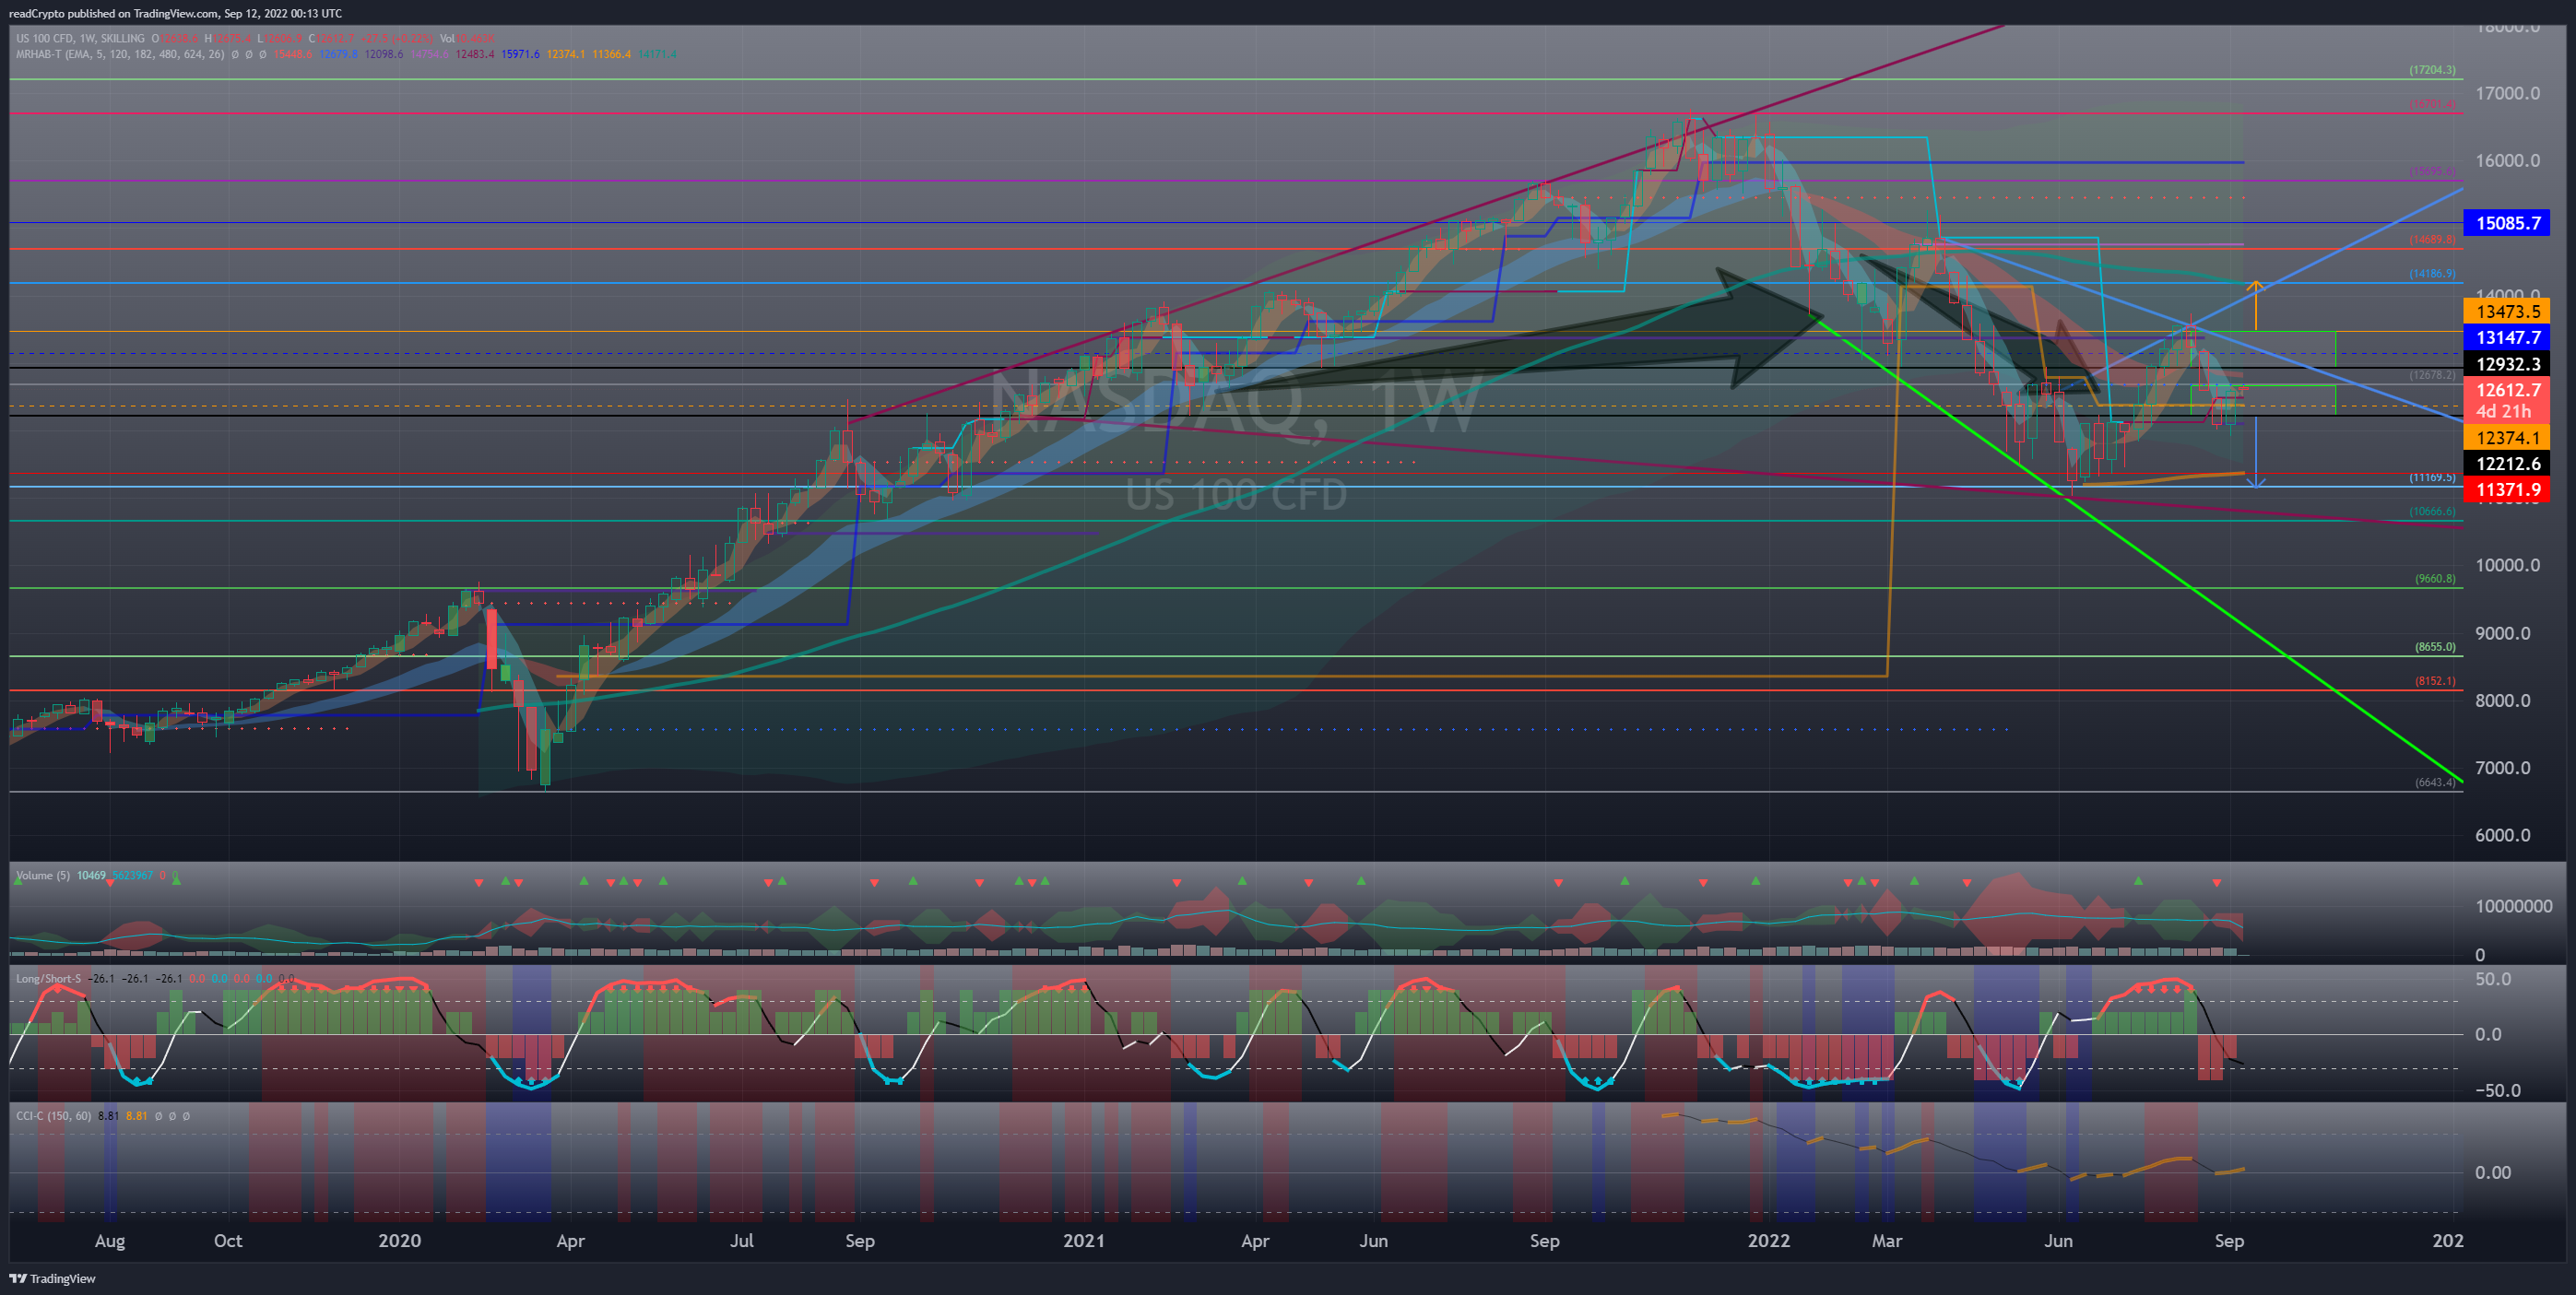Click the '2020' label on the time axis
Image resolution: width=2576 pixels, height=1295 pixels.
click(399, 1241)
